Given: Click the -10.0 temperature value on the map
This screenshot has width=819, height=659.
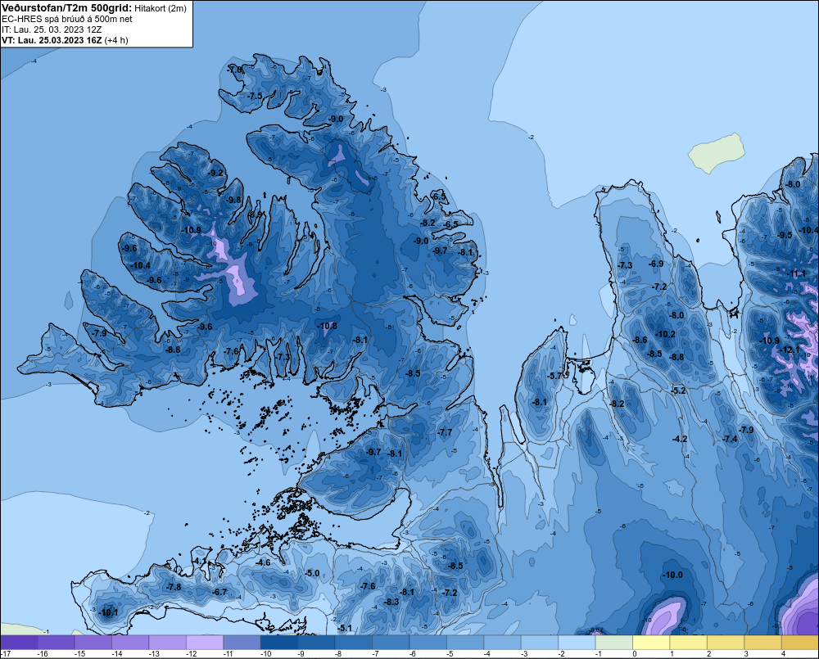Looking at the screenshot, I should click(672, 575).
